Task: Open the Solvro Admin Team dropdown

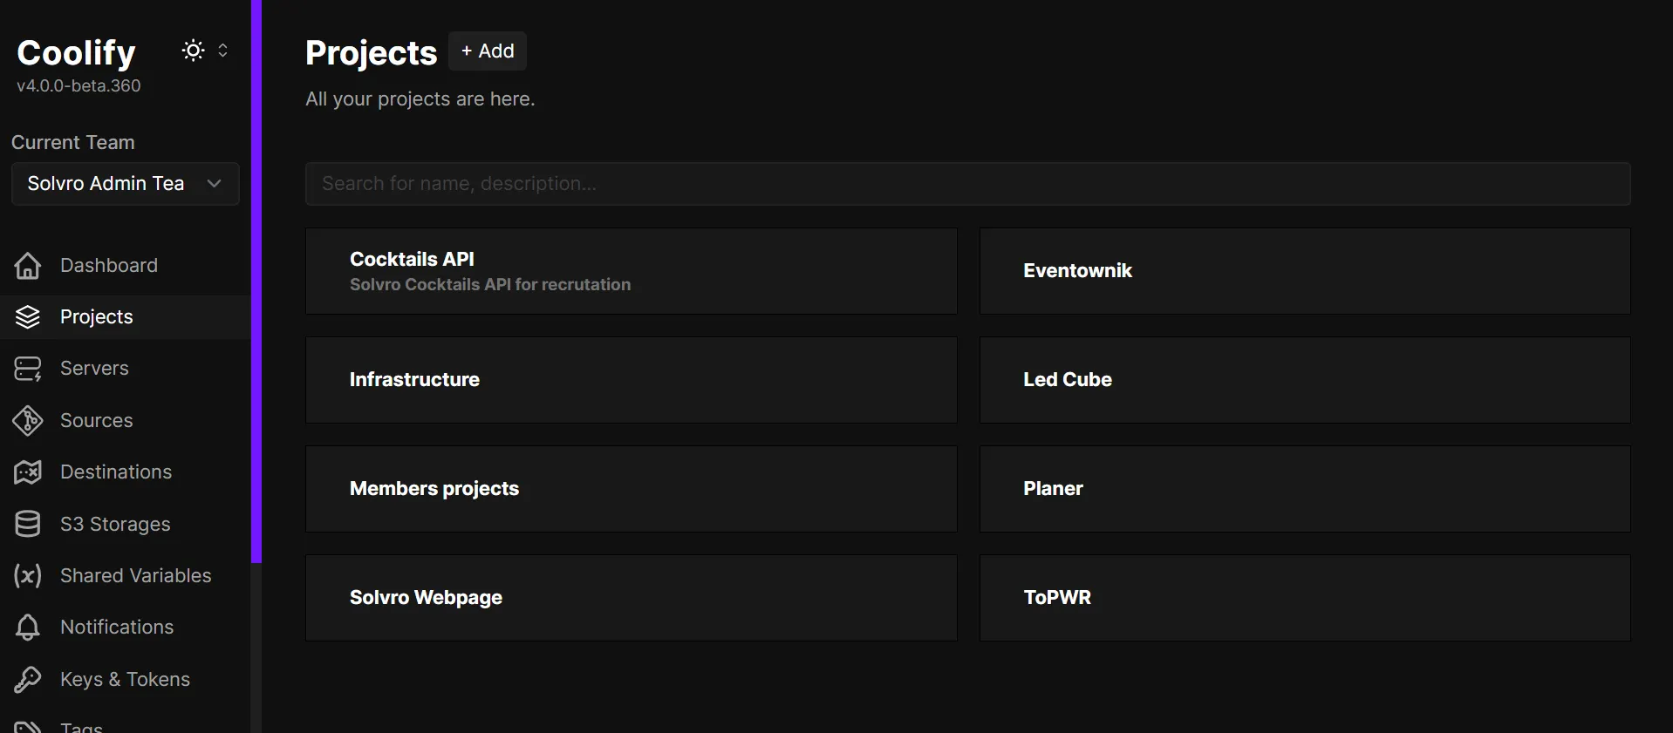Action: pos(125,184)
